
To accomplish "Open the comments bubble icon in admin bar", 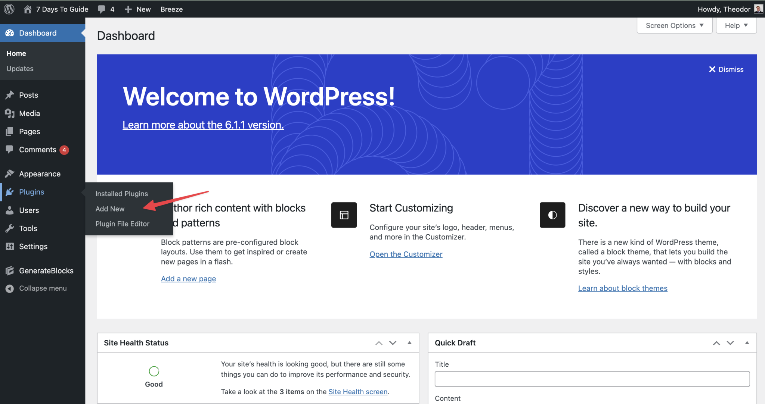I will click(102, 9).
